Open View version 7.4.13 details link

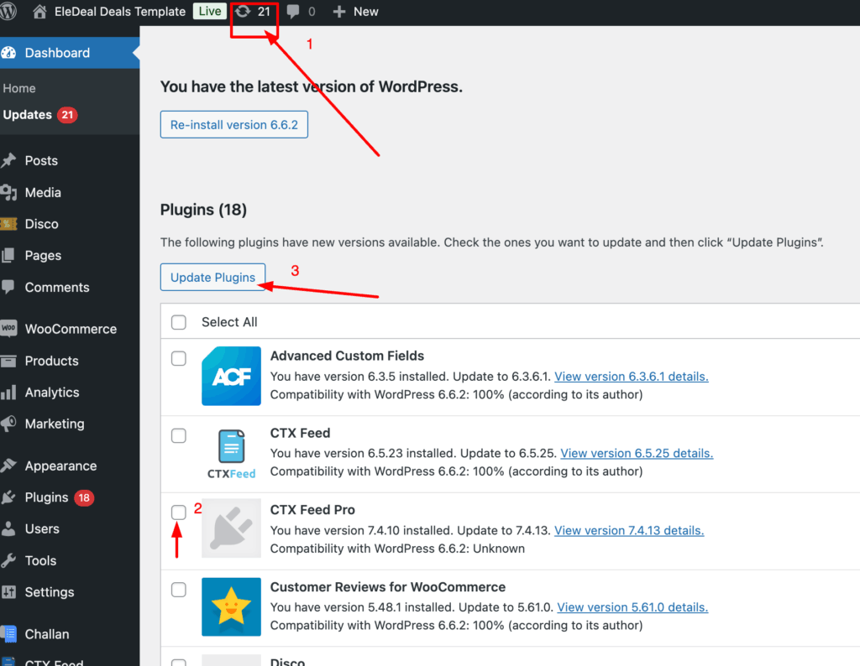coord(629,530)
